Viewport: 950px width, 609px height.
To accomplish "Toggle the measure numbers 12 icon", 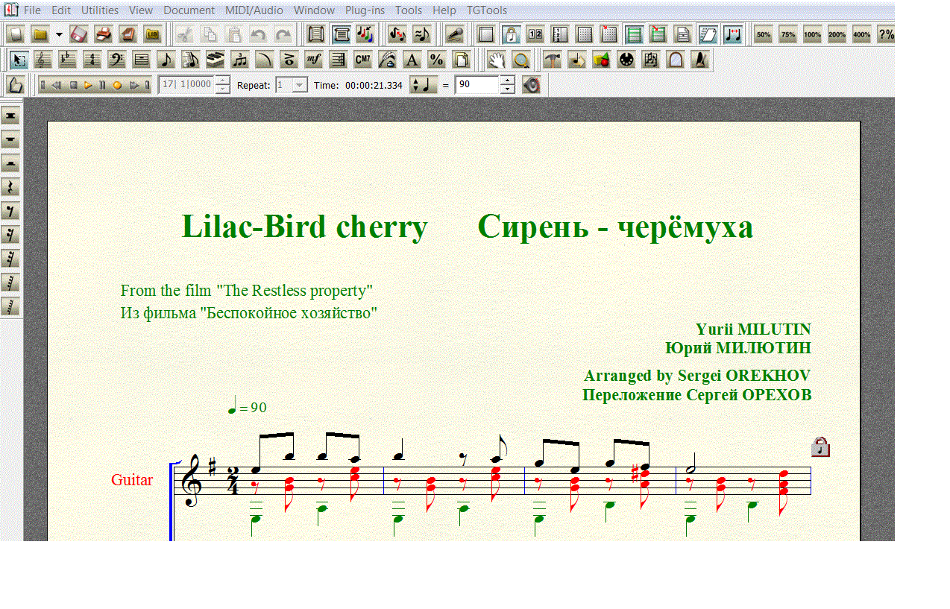I will point(535,34).
